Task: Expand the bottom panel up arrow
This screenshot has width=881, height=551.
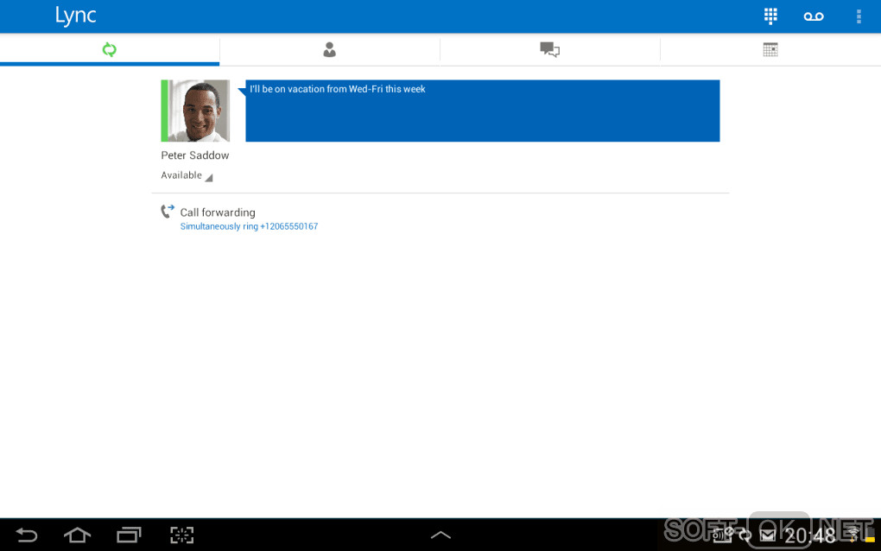Action: [440, 535]
